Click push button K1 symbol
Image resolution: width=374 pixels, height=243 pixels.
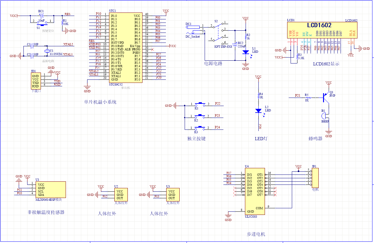tap(200, 104)
